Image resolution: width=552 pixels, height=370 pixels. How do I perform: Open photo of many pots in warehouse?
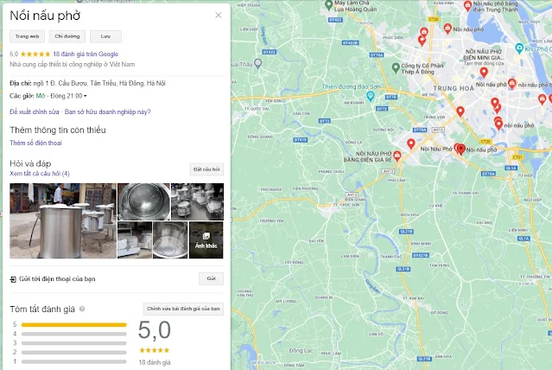point(197,201)
